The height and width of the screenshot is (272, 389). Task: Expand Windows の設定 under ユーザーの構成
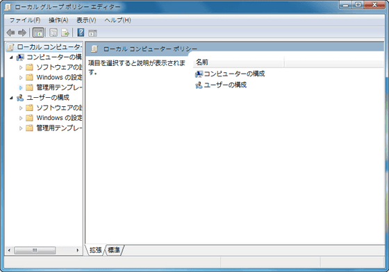[21, 118]
